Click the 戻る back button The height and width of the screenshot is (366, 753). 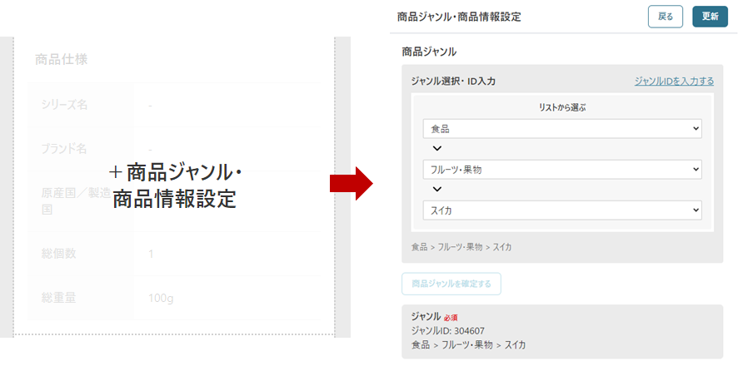click(x=665, y=17)
